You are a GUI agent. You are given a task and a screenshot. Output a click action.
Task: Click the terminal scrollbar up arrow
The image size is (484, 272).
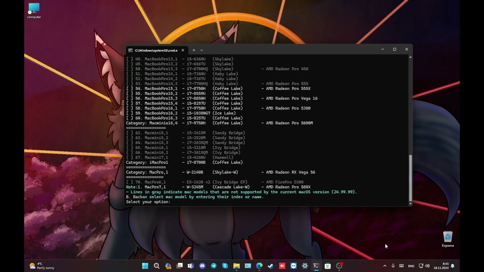point(411,57)
